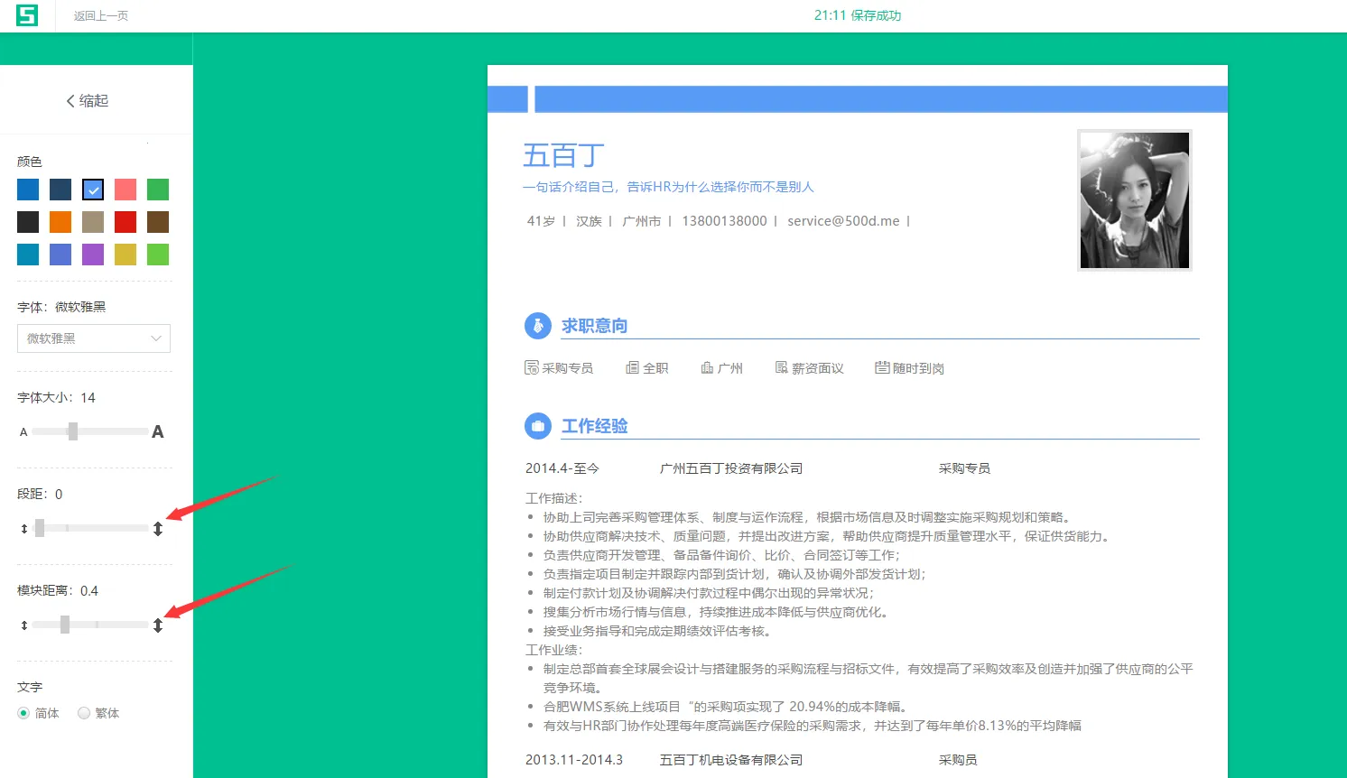The width and height of the screenshot is (1347, 778).
Task: Select the mustard yellow color swatch
Action: pyautogui.click(x=125, y=255)
